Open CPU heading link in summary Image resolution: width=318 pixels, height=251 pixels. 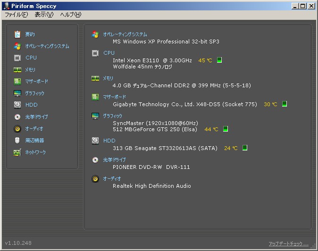tap(109, 53)
